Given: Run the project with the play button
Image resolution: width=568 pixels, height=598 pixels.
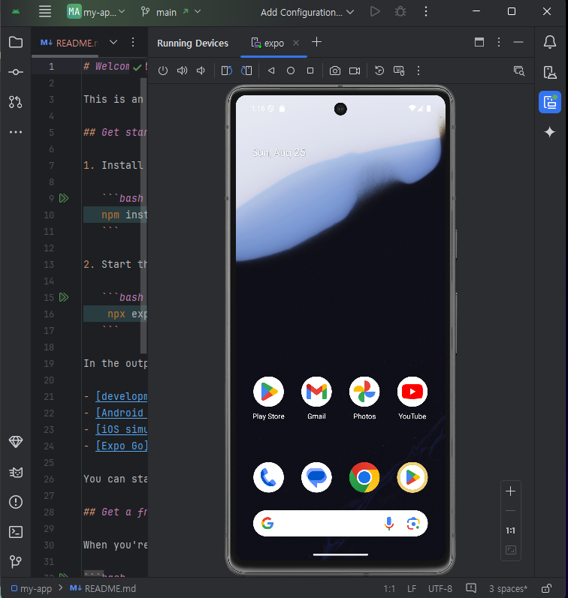Looking at the screenshot, I should (x=375, y=11).
